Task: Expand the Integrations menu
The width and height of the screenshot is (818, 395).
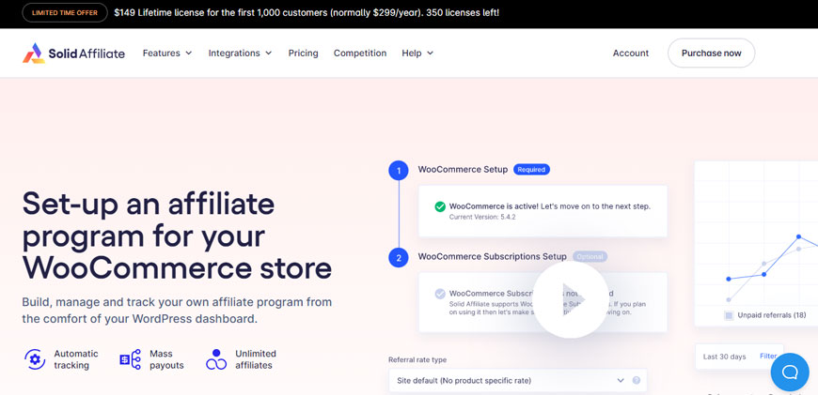Action: pos(240,53)
